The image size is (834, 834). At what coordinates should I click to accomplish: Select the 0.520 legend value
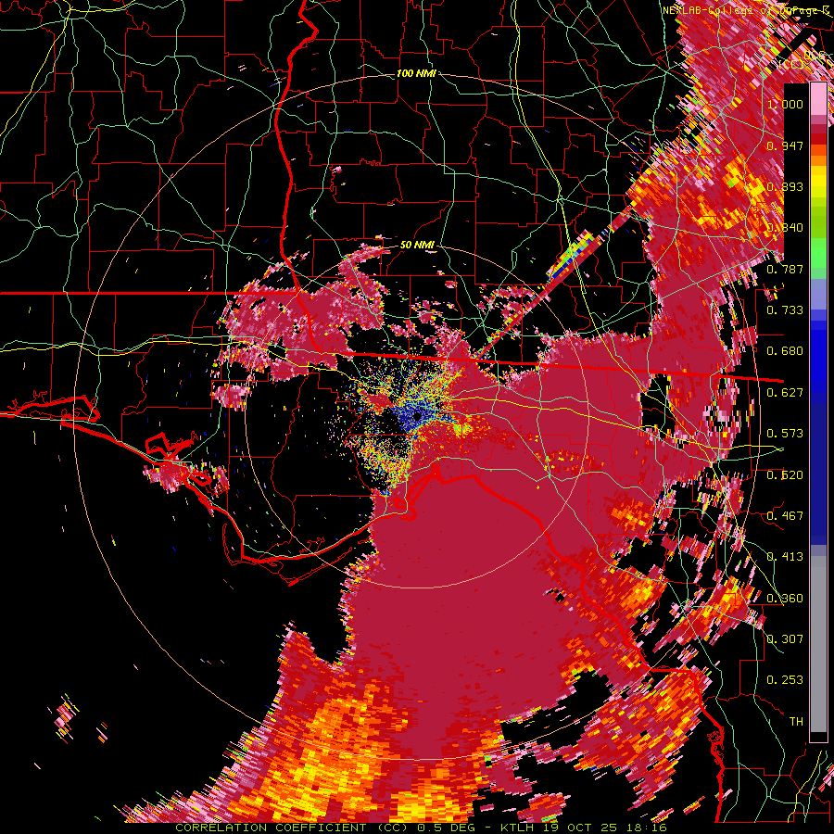[x=785, y=474]
